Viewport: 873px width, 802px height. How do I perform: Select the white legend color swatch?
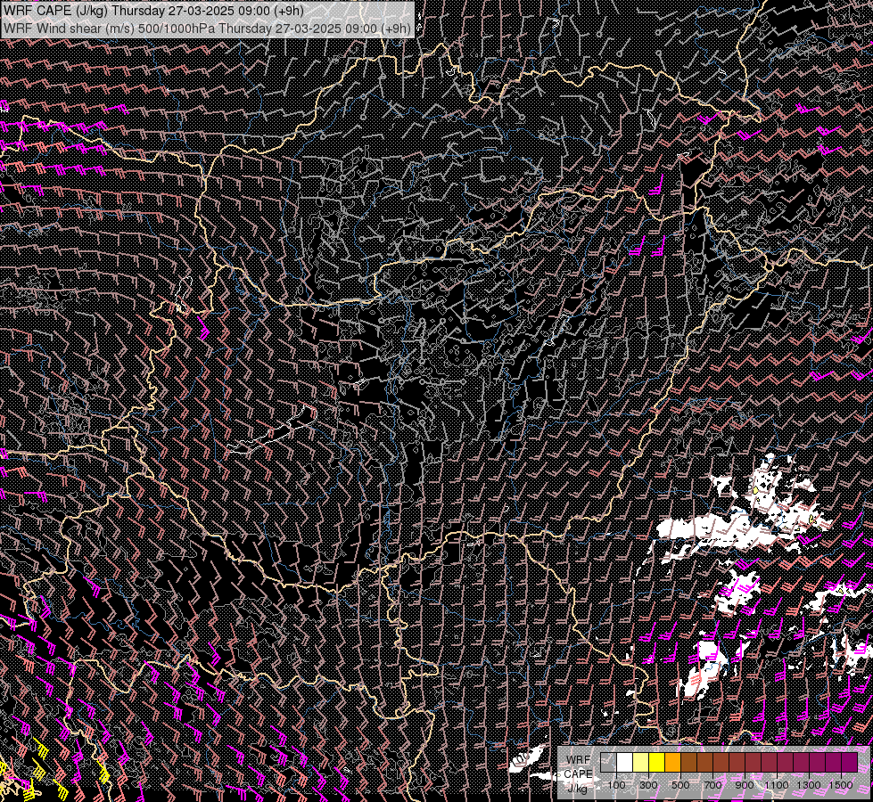(625, 762)
